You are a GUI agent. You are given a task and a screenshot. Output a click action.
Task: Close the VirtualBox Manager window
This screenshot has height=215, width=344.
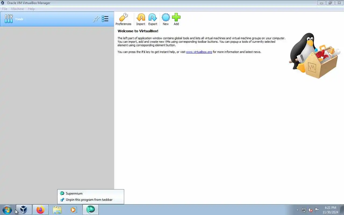tap(339, 3)
